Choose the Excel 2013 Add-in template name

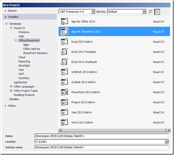coord(82,42)
